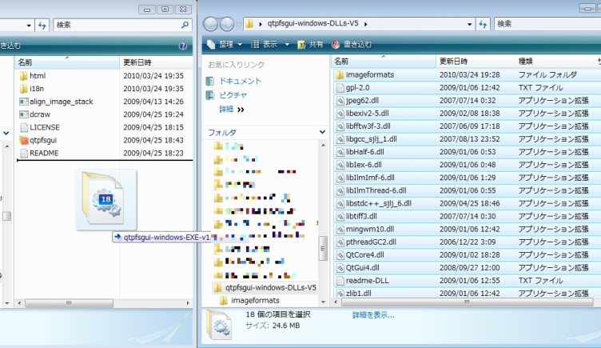Viewport: 601px width, 348px height.
Task: Click the arrow after qtpfsgui-windows-DLLs-V5 in address bar
Action: 366,24
